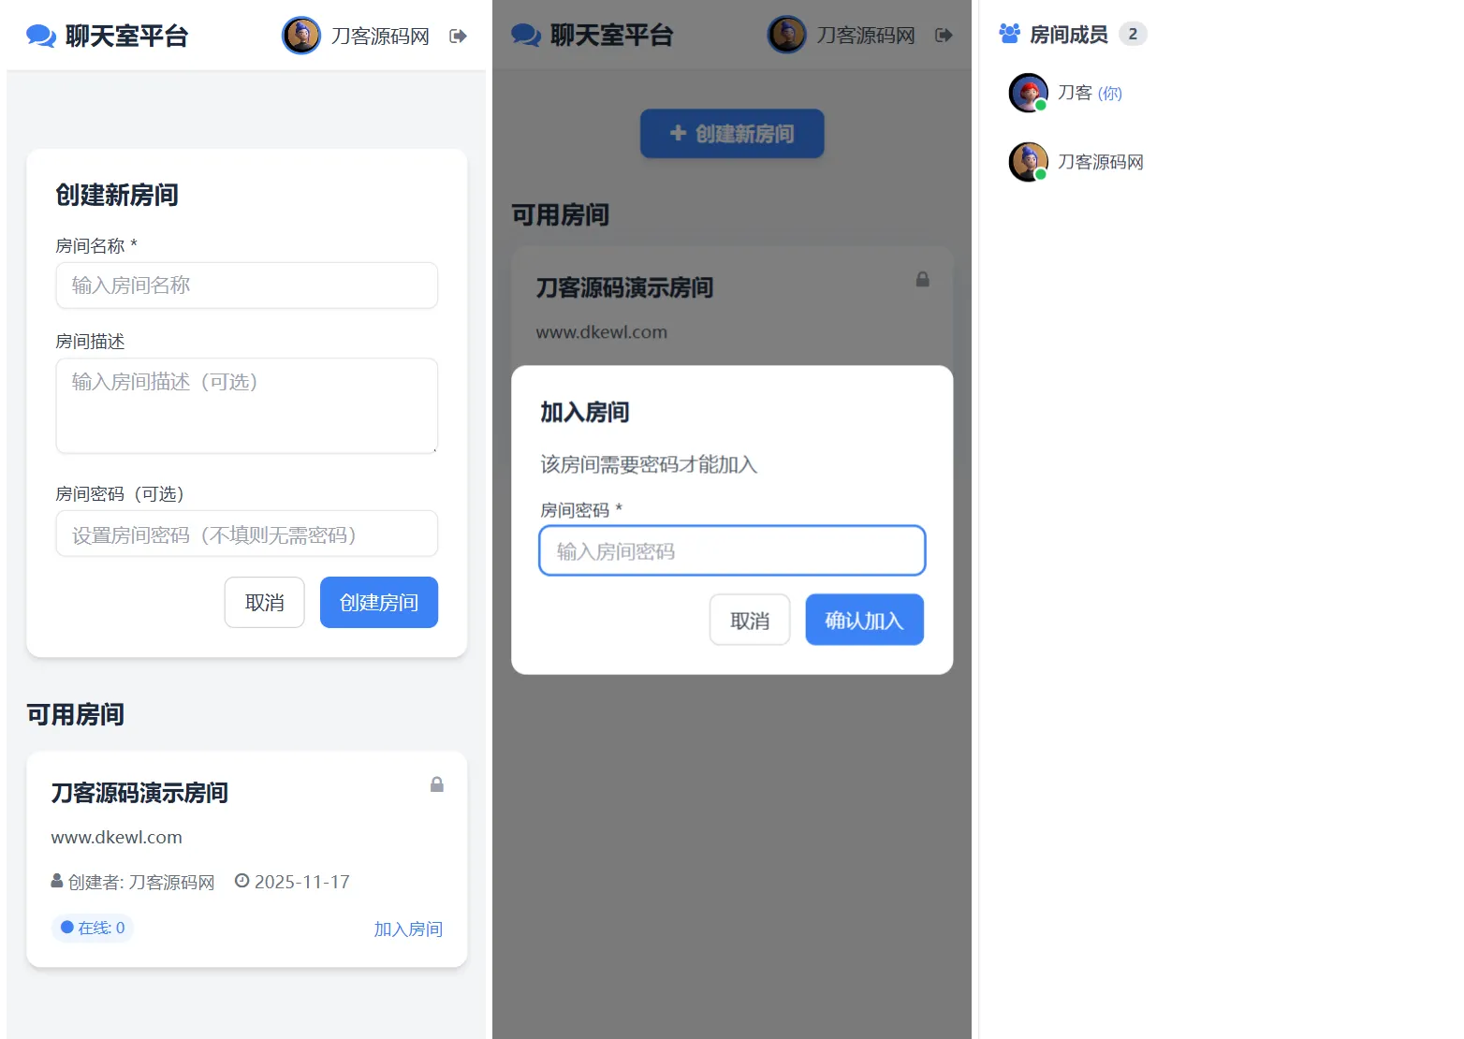Click the chat bubbles logo in left header
Image resolution: width=1464 pixels, height=1039 pixels.
[x=41, y=36]
